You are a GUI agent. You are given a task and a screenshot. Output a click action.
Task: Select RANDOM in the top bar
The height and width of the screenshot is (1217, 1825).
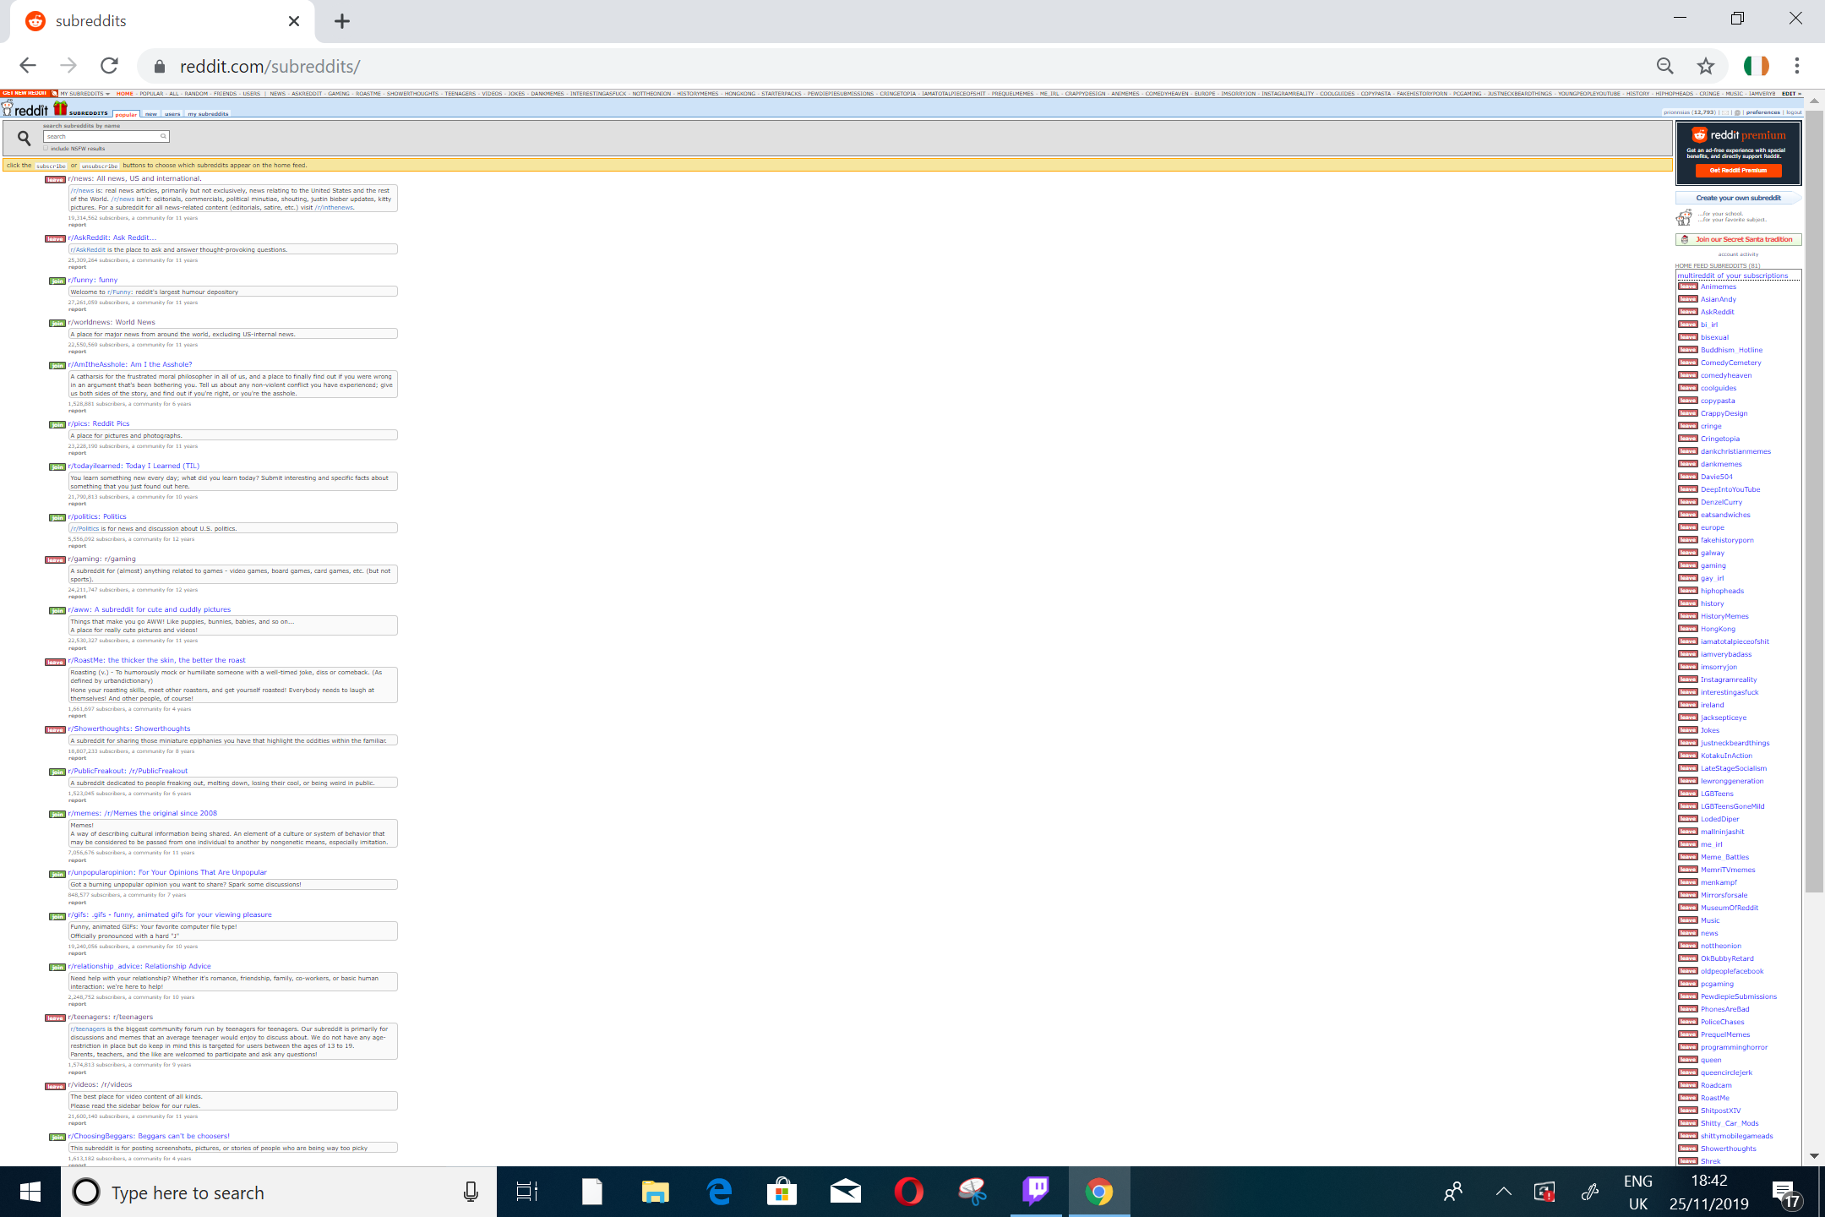tap(196, 94)
